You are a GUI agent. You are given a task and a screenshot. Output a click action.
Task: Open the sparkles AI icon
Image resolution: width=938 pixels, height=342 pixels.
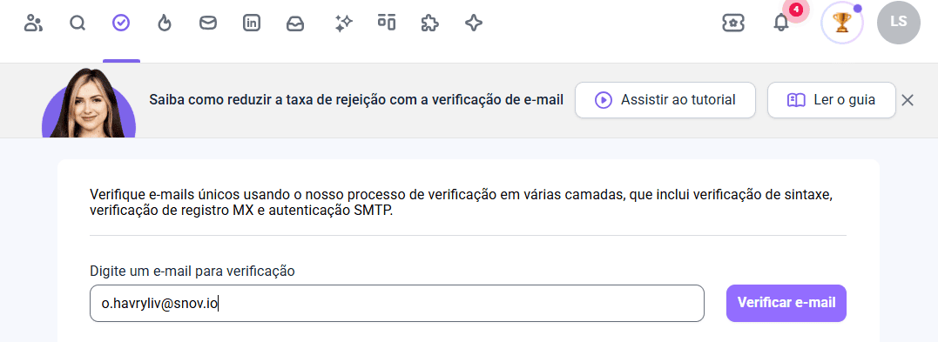343,23
